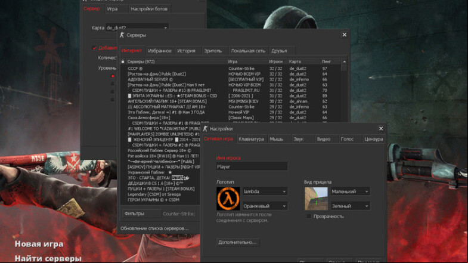This screenshot has width=468, height=263.
Task: Toggle the Добавить checkbox in create server window
Action: (94, 48)
